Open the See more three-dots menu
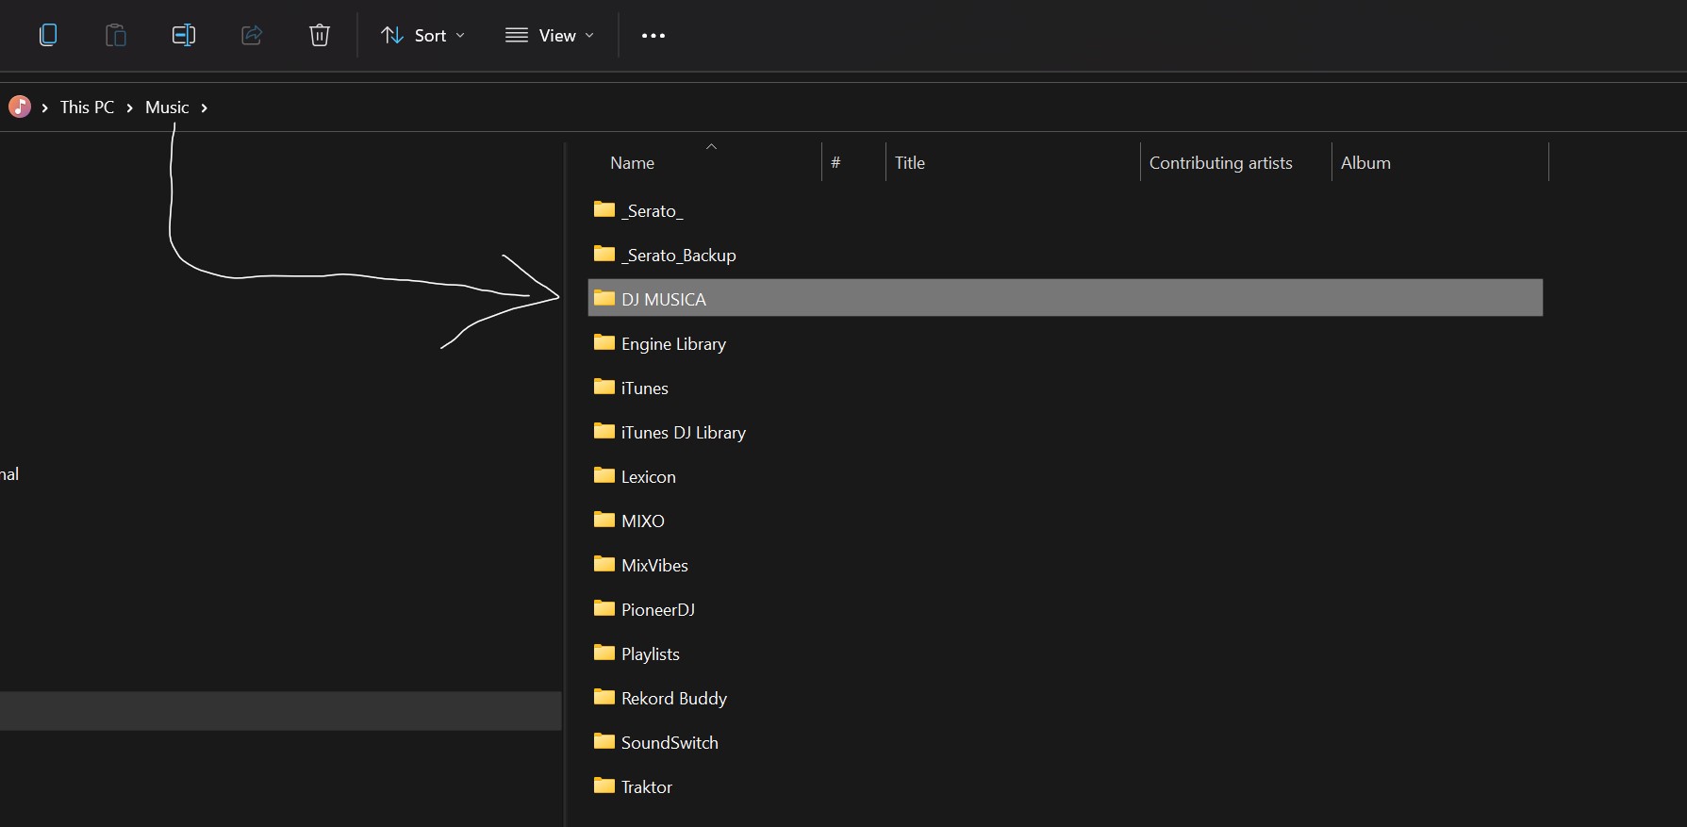The height and width of the screenshot is (827, 1687). [x=653, y=36]
